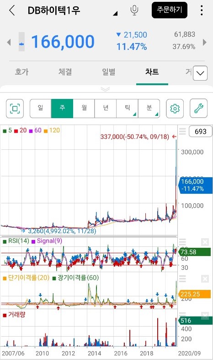Select the 주 weekly period
Image resolution: width=213 pixels, height=360 pixels.
click(x=62, y=109)
